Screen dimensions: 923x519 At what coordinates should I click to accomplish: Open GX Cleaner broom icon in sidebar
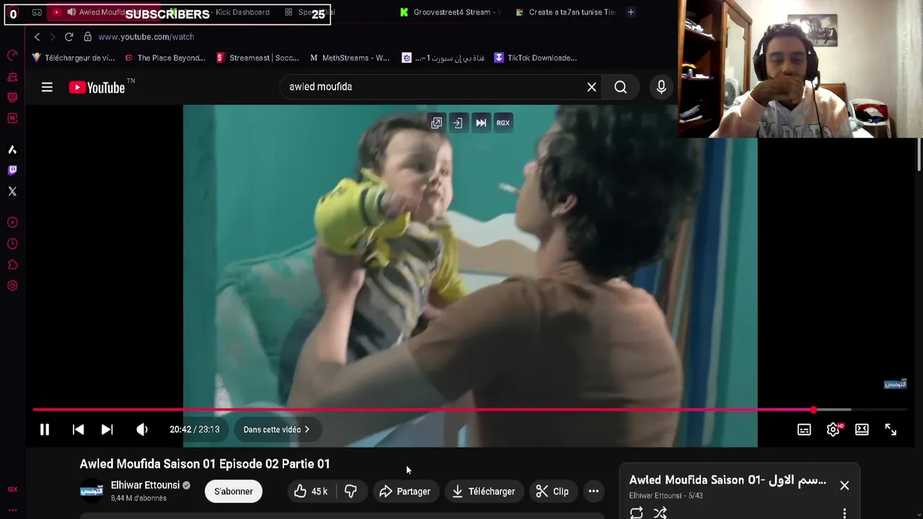coord(12,76)
